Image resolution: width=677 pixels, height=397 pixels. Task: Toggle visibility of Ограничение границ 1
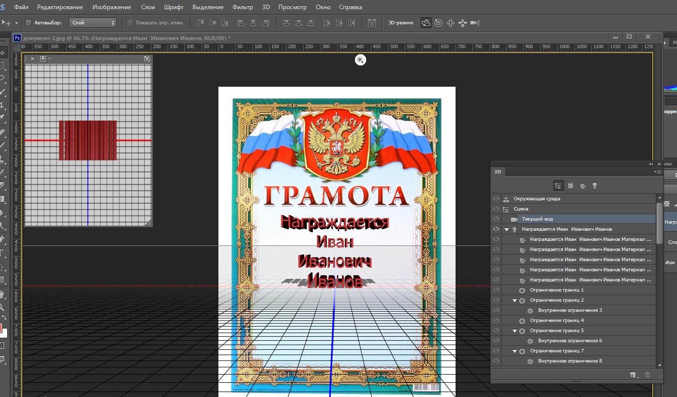tap(496, 290)
